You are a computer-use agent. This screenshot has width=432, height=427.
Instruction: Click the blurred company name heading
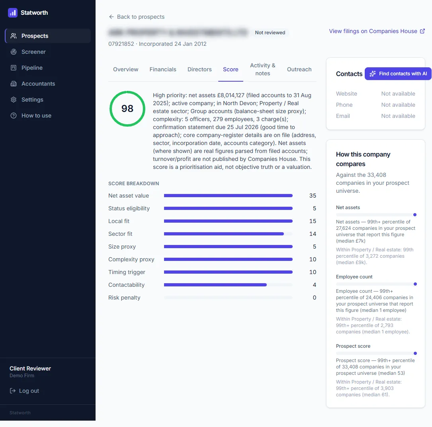pyautogui.click(x=178, y=32)
